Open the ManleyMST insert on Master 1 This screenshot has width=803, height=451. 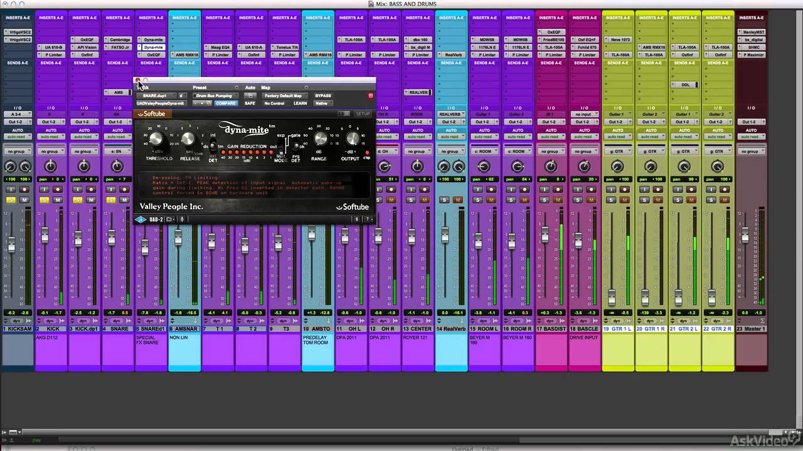click(x=751, y=33)
